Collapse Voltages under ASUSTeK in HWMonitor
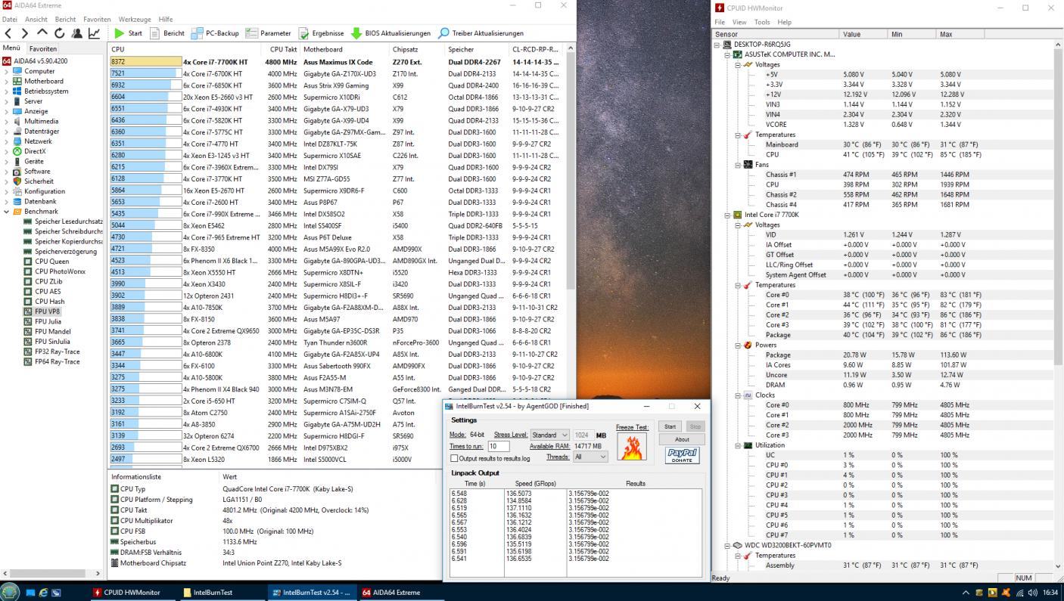1064x601 pixels. [739, 64]
